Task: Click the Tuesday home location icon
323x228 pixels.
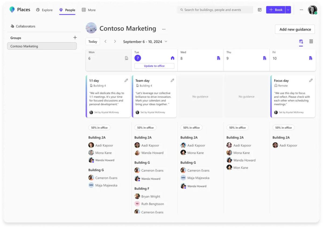Action: (x=173, y=58)
